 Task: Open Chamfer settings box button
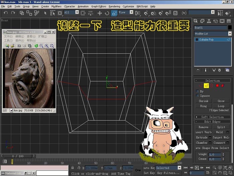pyautogui.click(x=210, y=142)
